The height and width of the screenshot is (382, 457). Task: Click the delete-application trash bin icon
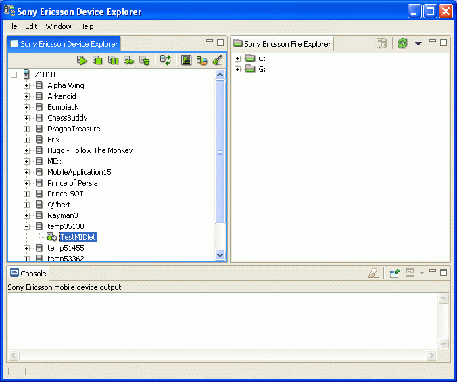tap(144, 60)
